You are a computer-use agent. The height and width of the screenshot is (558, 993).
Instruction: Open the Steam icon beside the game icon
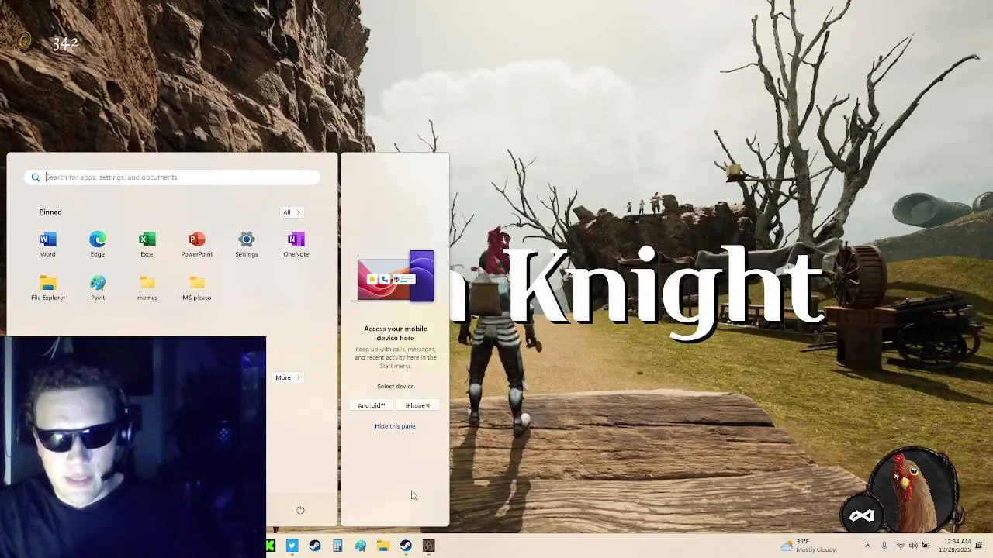[x=406, y=546]
